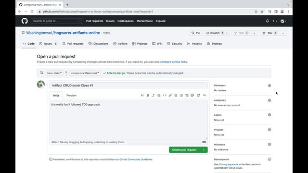The image size is (308, 173).
Task: Open Codespaces in the top navigation
Action: [125, 21]
